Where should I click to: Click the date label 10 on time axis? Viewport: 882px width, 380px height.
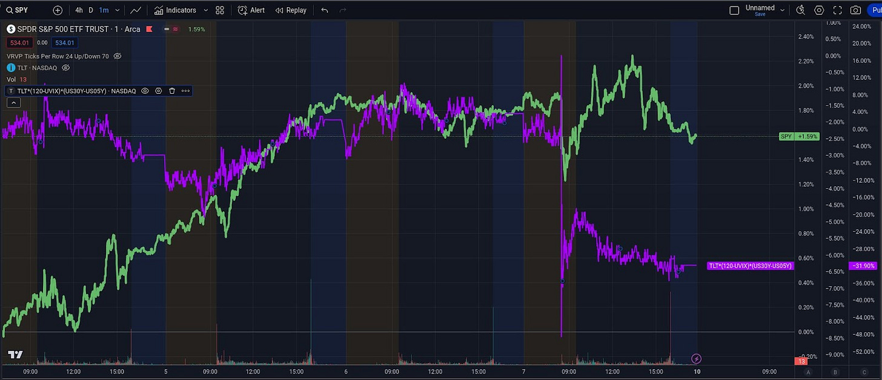(x=697, y=372)
